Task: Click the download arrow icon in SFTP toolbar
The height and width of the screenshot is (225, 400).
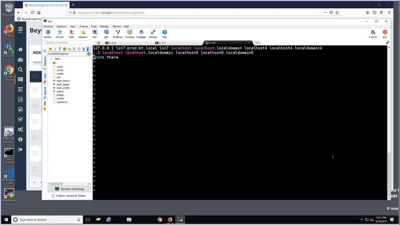Action: (x=55, y=49)
